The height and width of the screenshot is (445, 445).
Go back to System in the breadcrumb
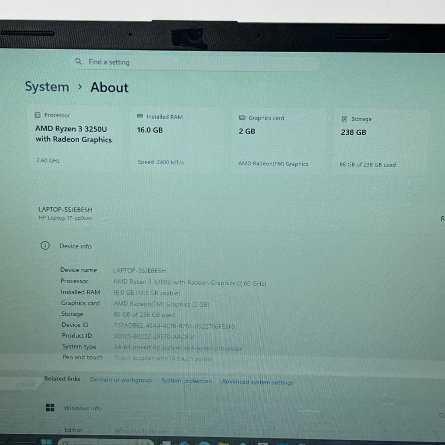[47, 87]
